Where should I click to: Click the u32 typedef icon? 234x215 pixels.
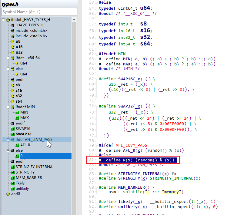click(13, 52)
